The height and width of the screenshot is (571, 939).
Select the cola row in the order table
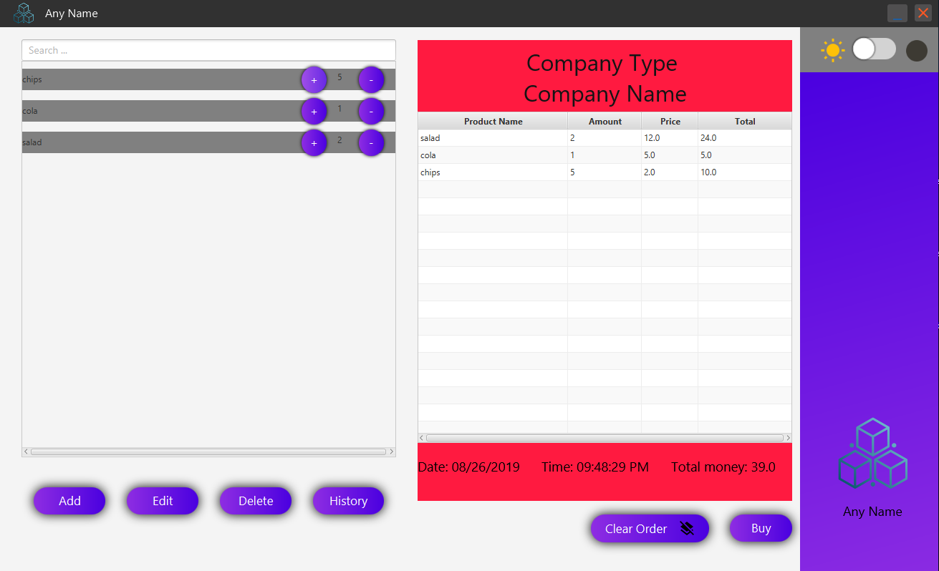492,155
